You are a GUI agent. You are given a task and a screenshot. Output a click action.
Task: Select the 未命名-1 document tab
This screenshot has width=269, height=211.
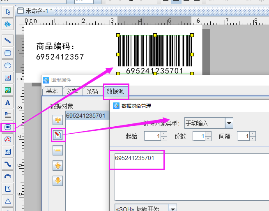coord(35,11)
